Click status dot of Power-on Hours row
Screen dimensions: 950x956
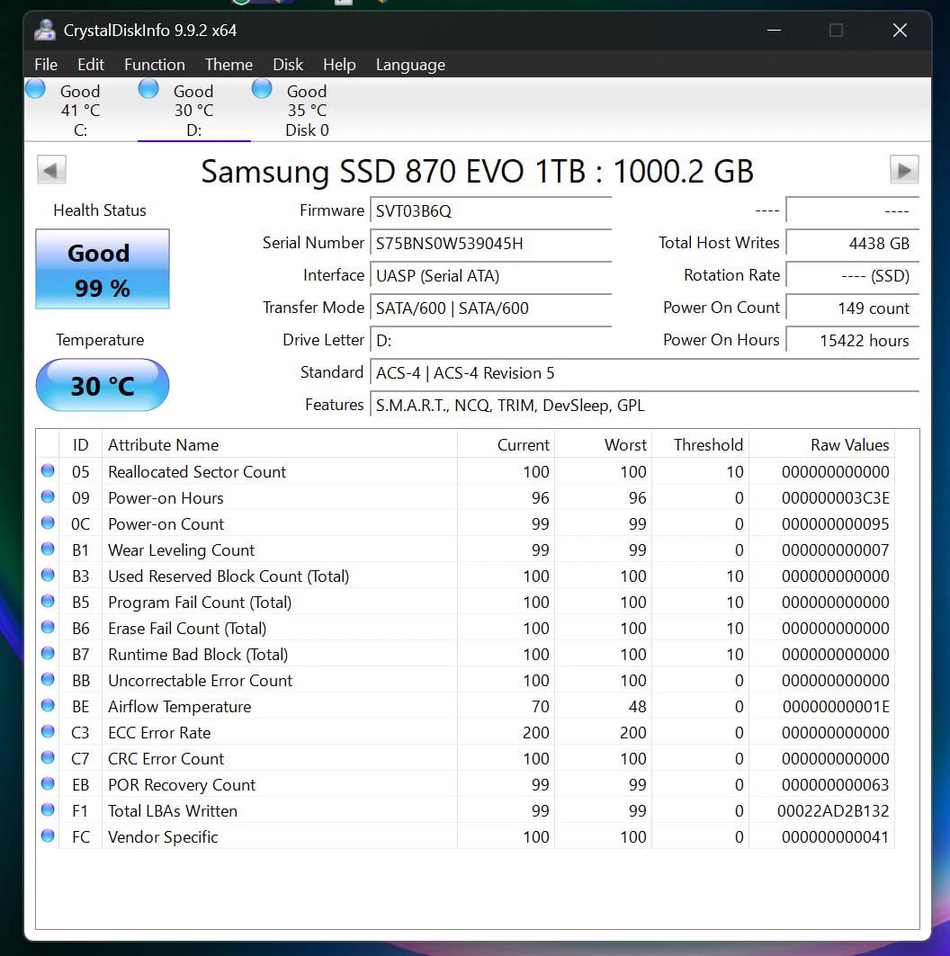[x=48, y=497]
